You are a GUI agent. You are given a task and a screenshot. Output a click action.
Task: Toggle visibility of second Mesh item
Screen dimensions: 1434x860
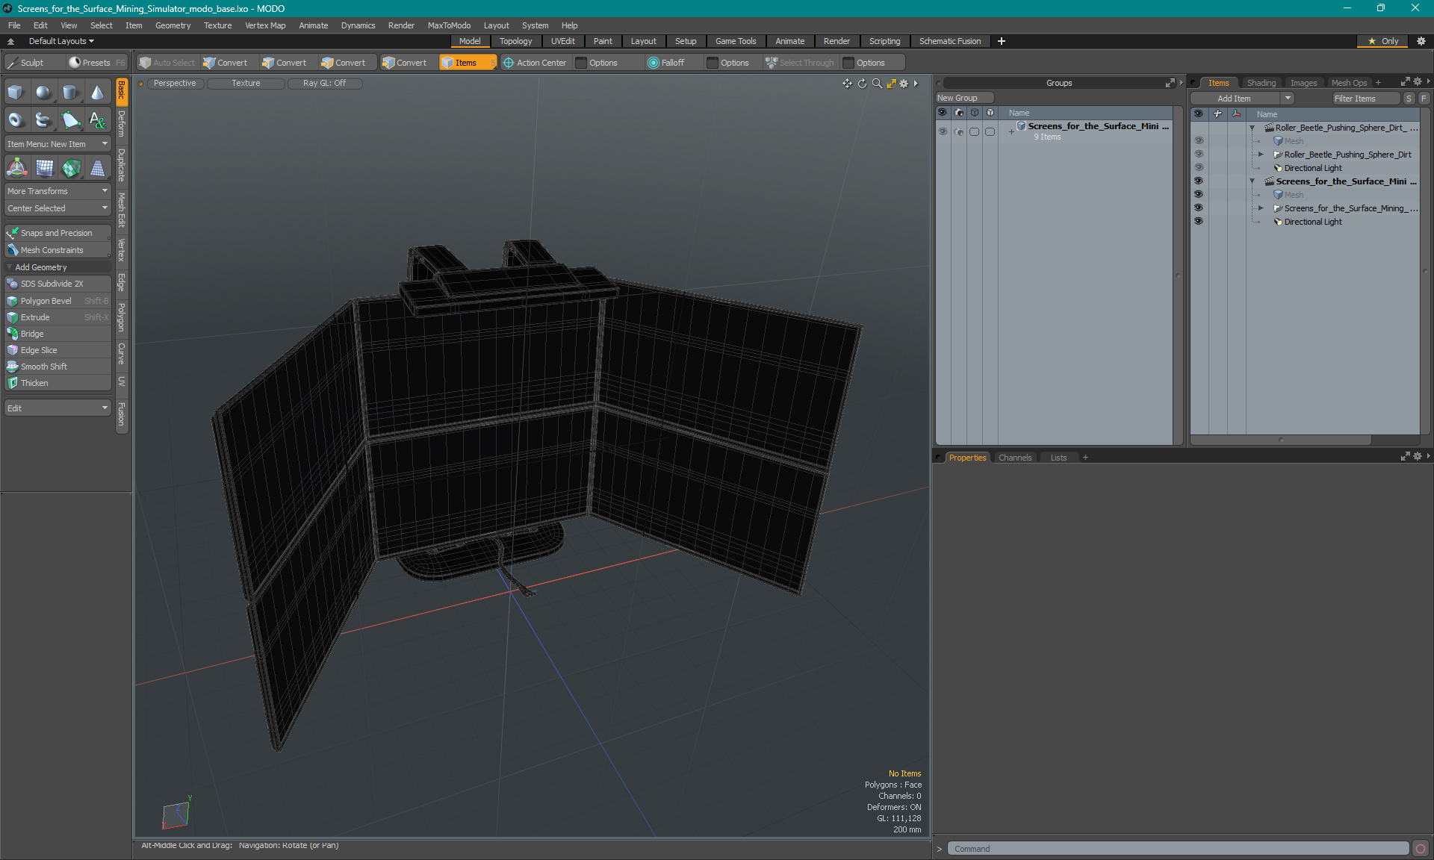point(1199,195)
